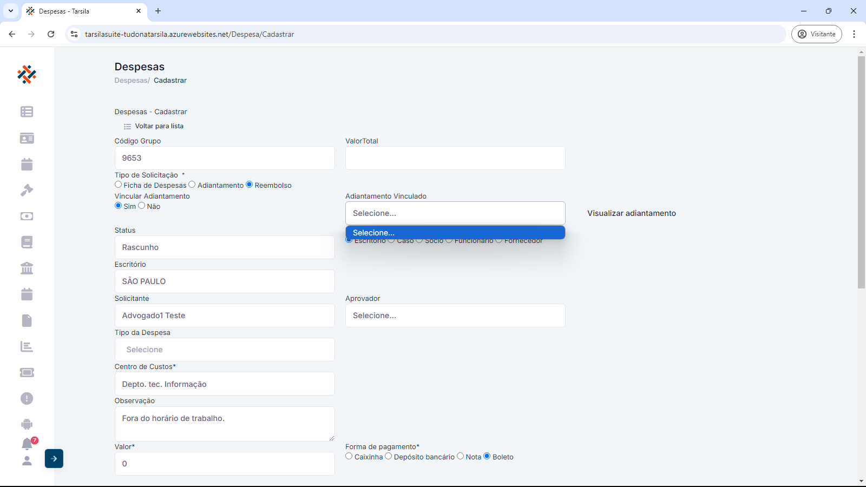Open the money bill icon in sidebar

coord(27,216)
